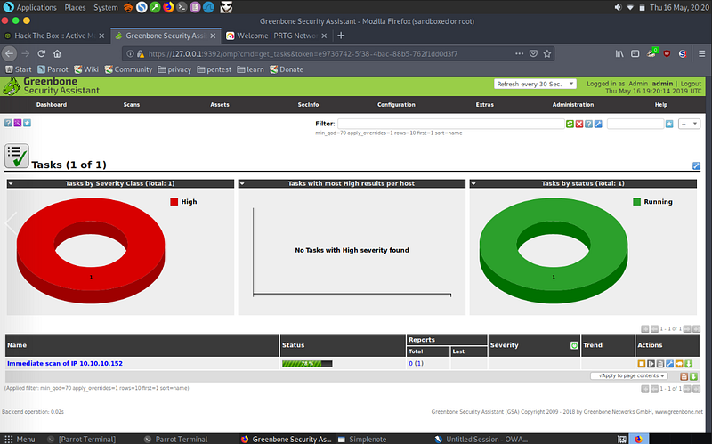
Task: Open the System menu
Action: 106,7
